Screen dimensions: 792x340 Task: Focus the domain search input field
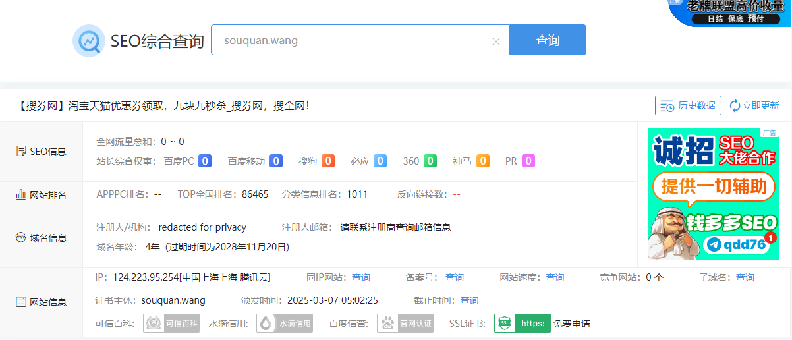click(353, 41)
